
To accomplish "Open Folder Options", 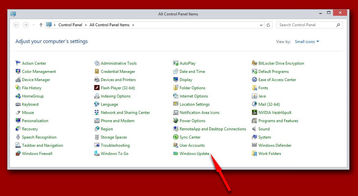I will tap(192, 88).
